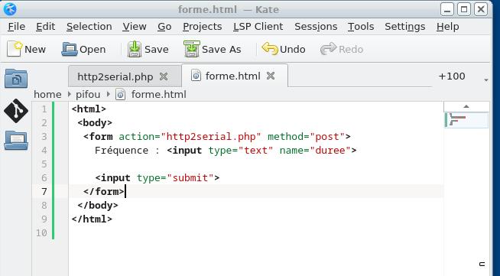The width and height of the screenshot is (500, 276).
Task: Click the +100 hidden tabs indicator
Action: point(452,76)
